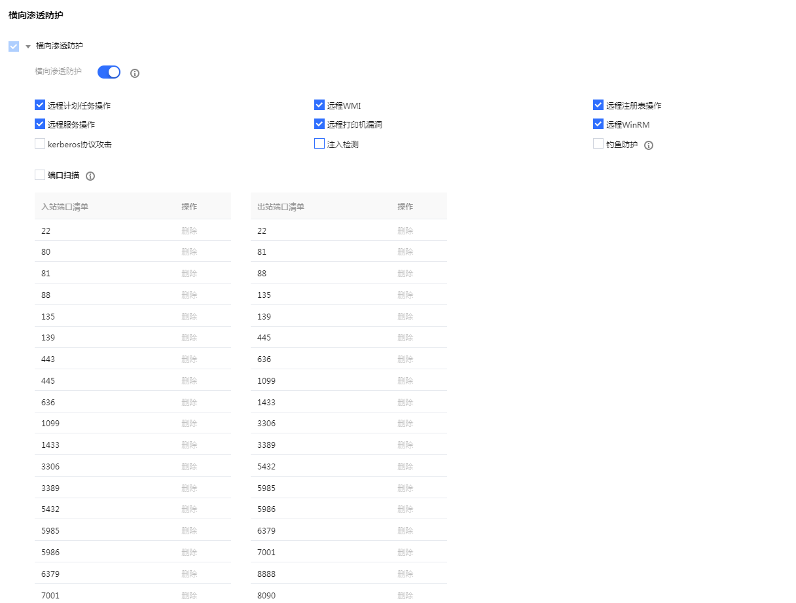Image resolution: width=796 pixels, height=603 pixels.
Task: Click info icon next to 横向渗透防护 toggle
Action: pyautogui.click(x=135, y=73)
